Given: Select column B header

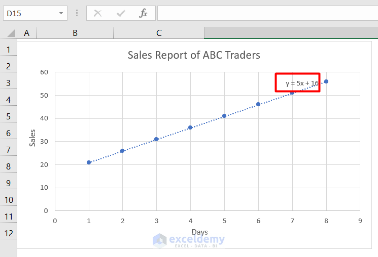Looking at the screenshot, I should point(75,33).
